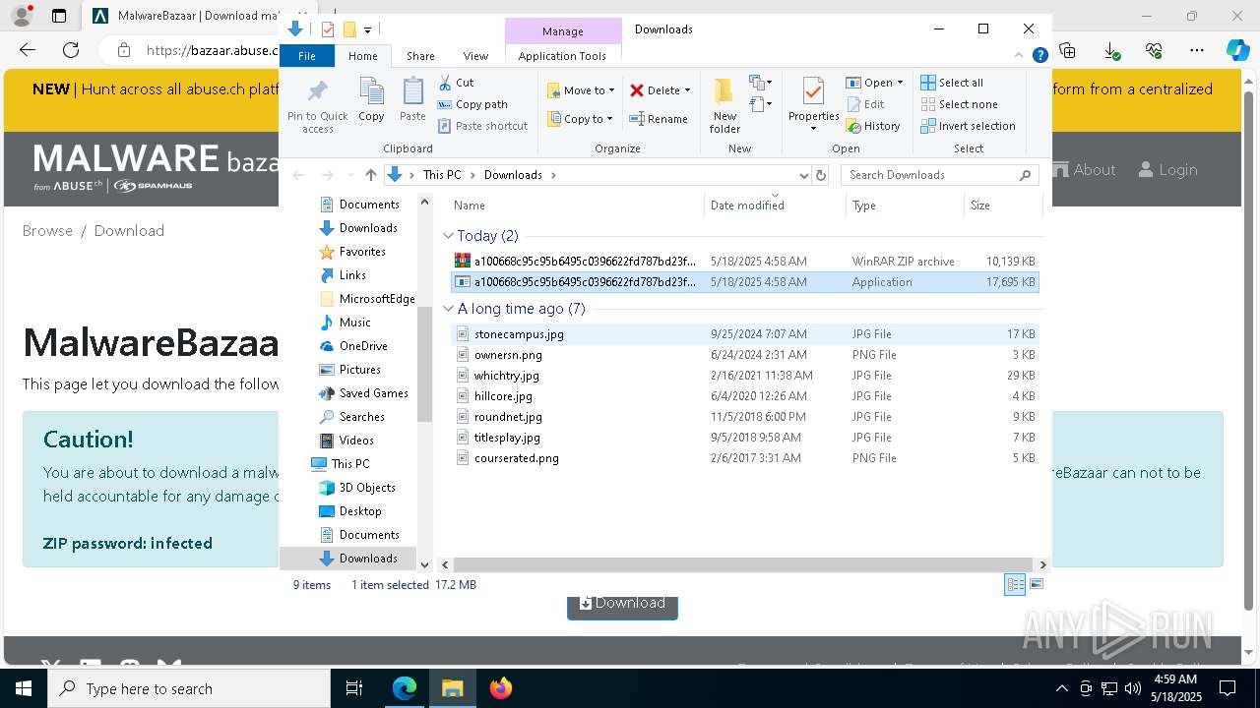Image resolution: width=1260 pixels, height=708 pixels.
Task: Click Select none in ribbon
Action: (x=959, y=104)
